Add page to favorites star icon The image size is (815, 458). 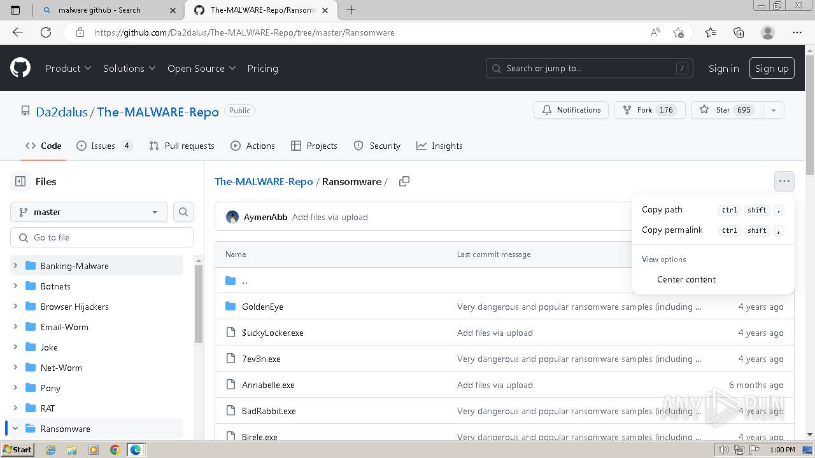click(678, 32)
